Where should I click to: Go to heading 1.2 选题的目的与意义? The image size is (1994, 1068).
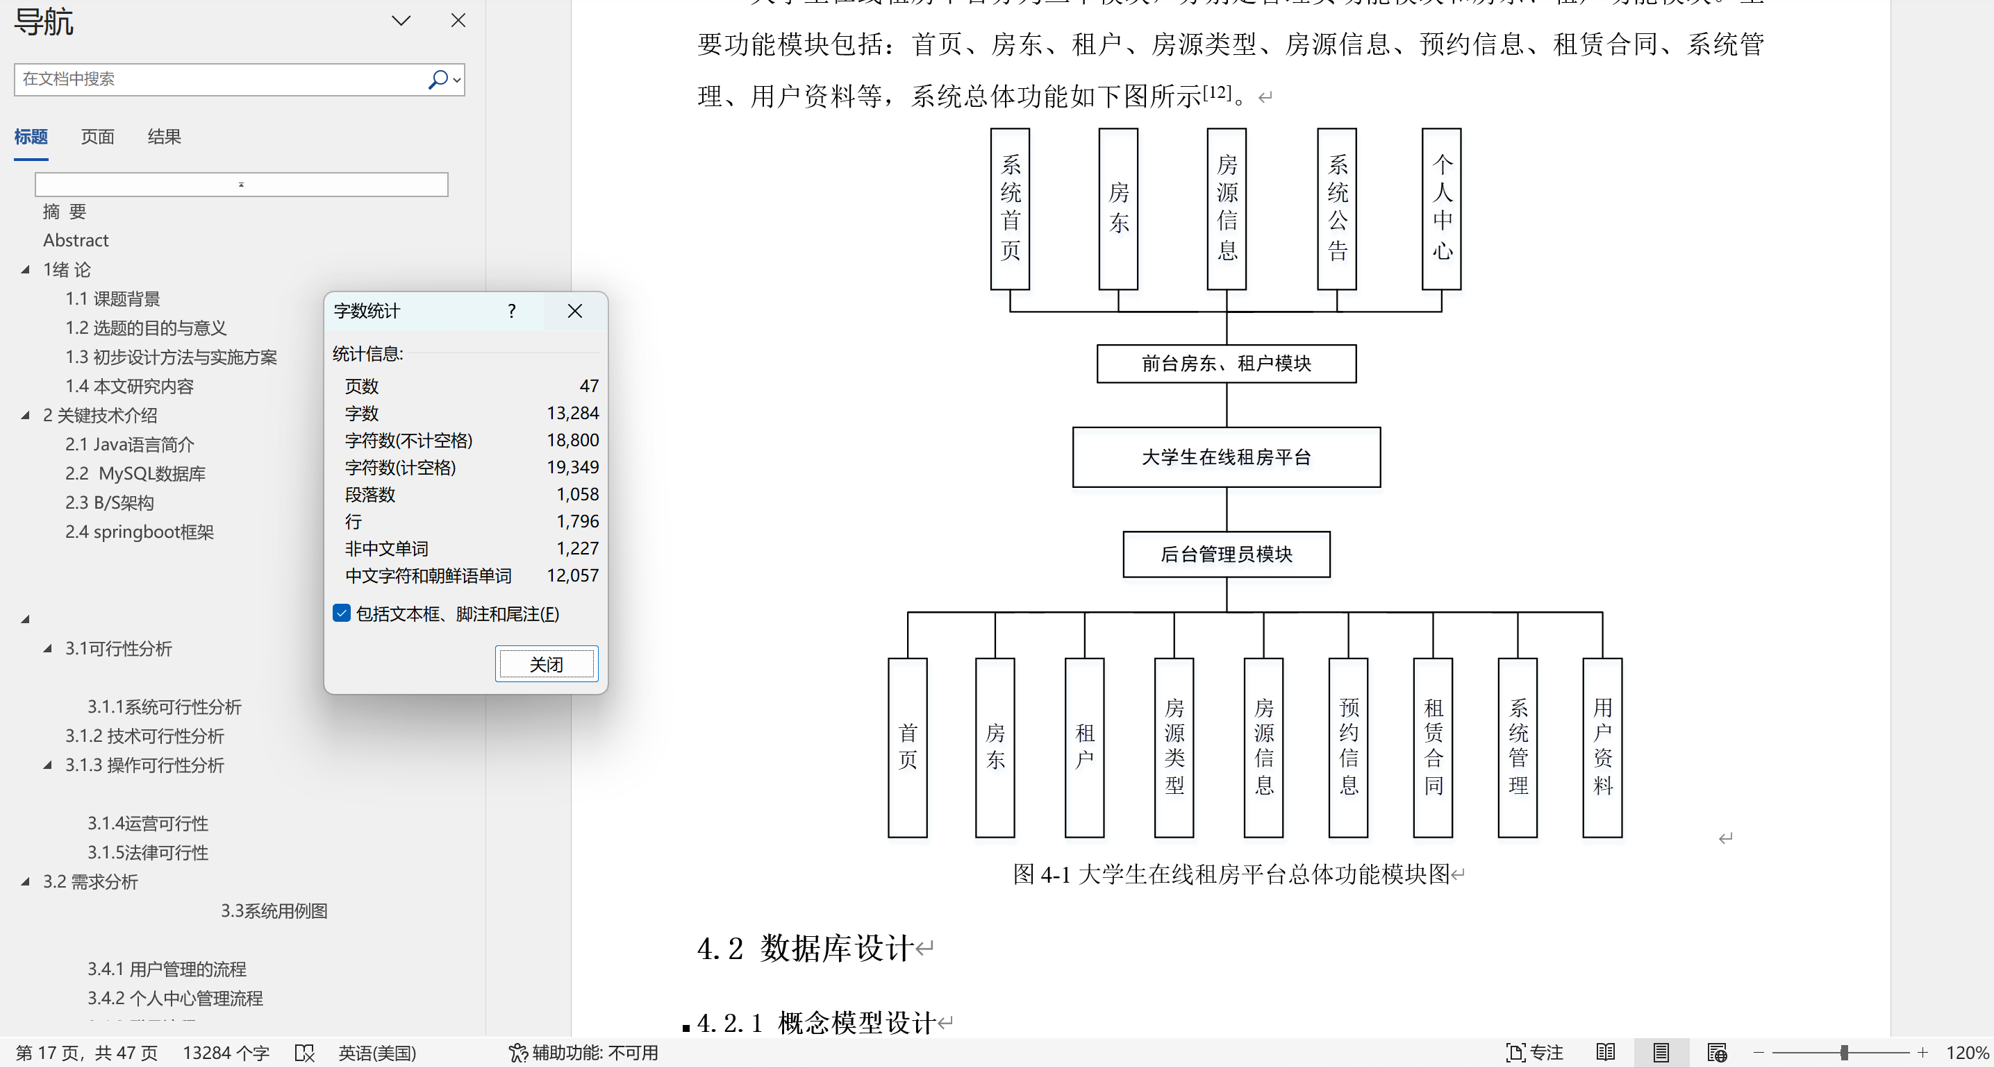[147, 328]
